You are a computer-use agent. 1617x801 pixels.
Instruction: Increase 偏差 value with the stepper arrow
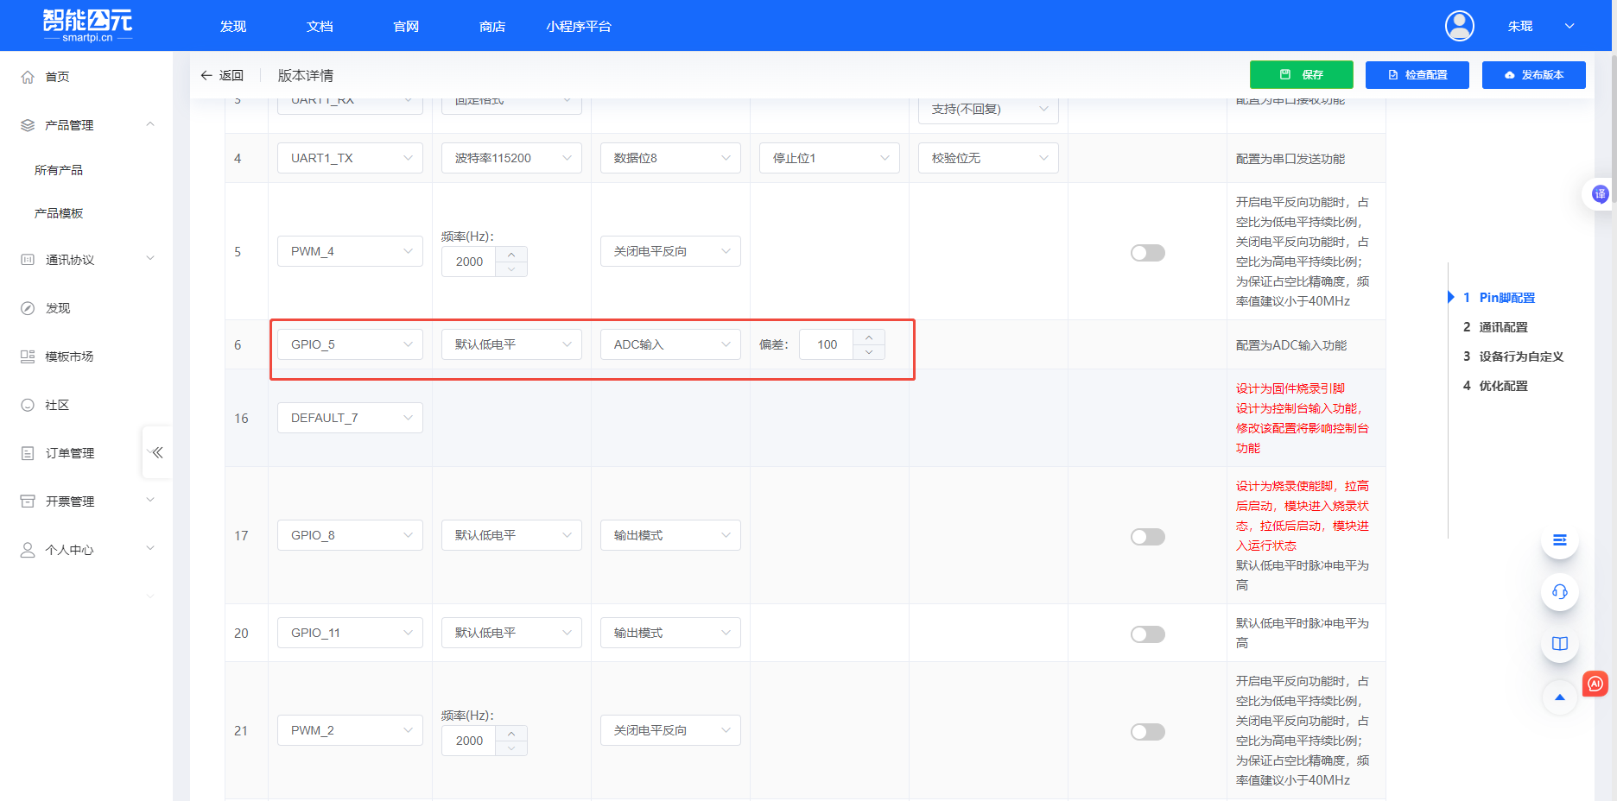tap(869, 338)
